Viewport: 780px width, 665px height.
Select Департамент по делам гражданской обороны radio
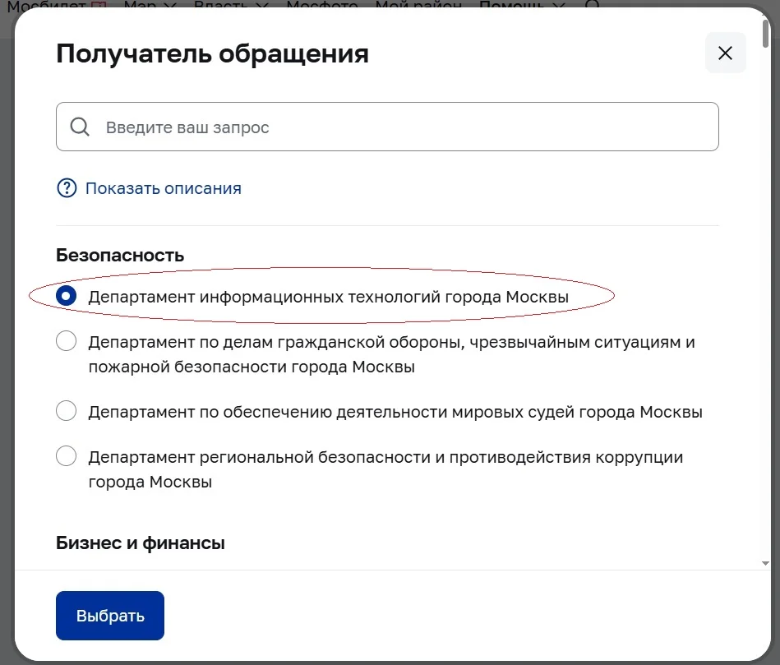point(66,341)
